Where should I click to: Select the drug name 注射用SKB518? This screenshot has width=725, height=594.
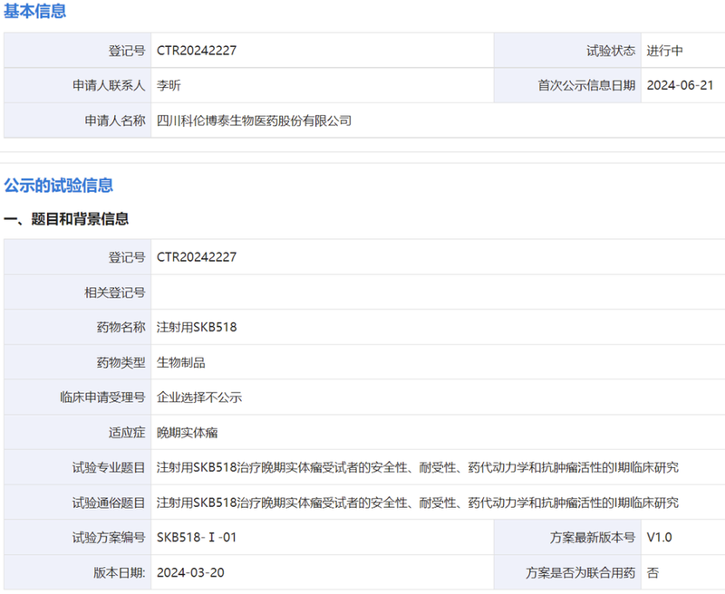(197, 327)
